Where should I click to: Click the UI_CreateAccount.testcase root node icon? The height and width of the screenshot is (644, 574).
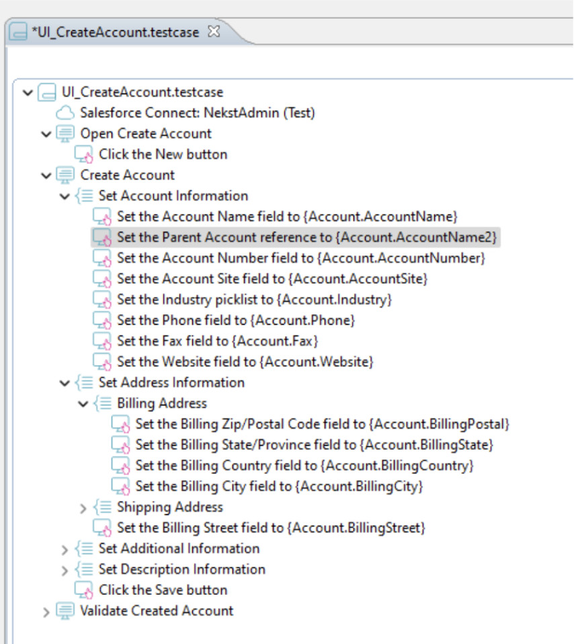pos(47,92)
